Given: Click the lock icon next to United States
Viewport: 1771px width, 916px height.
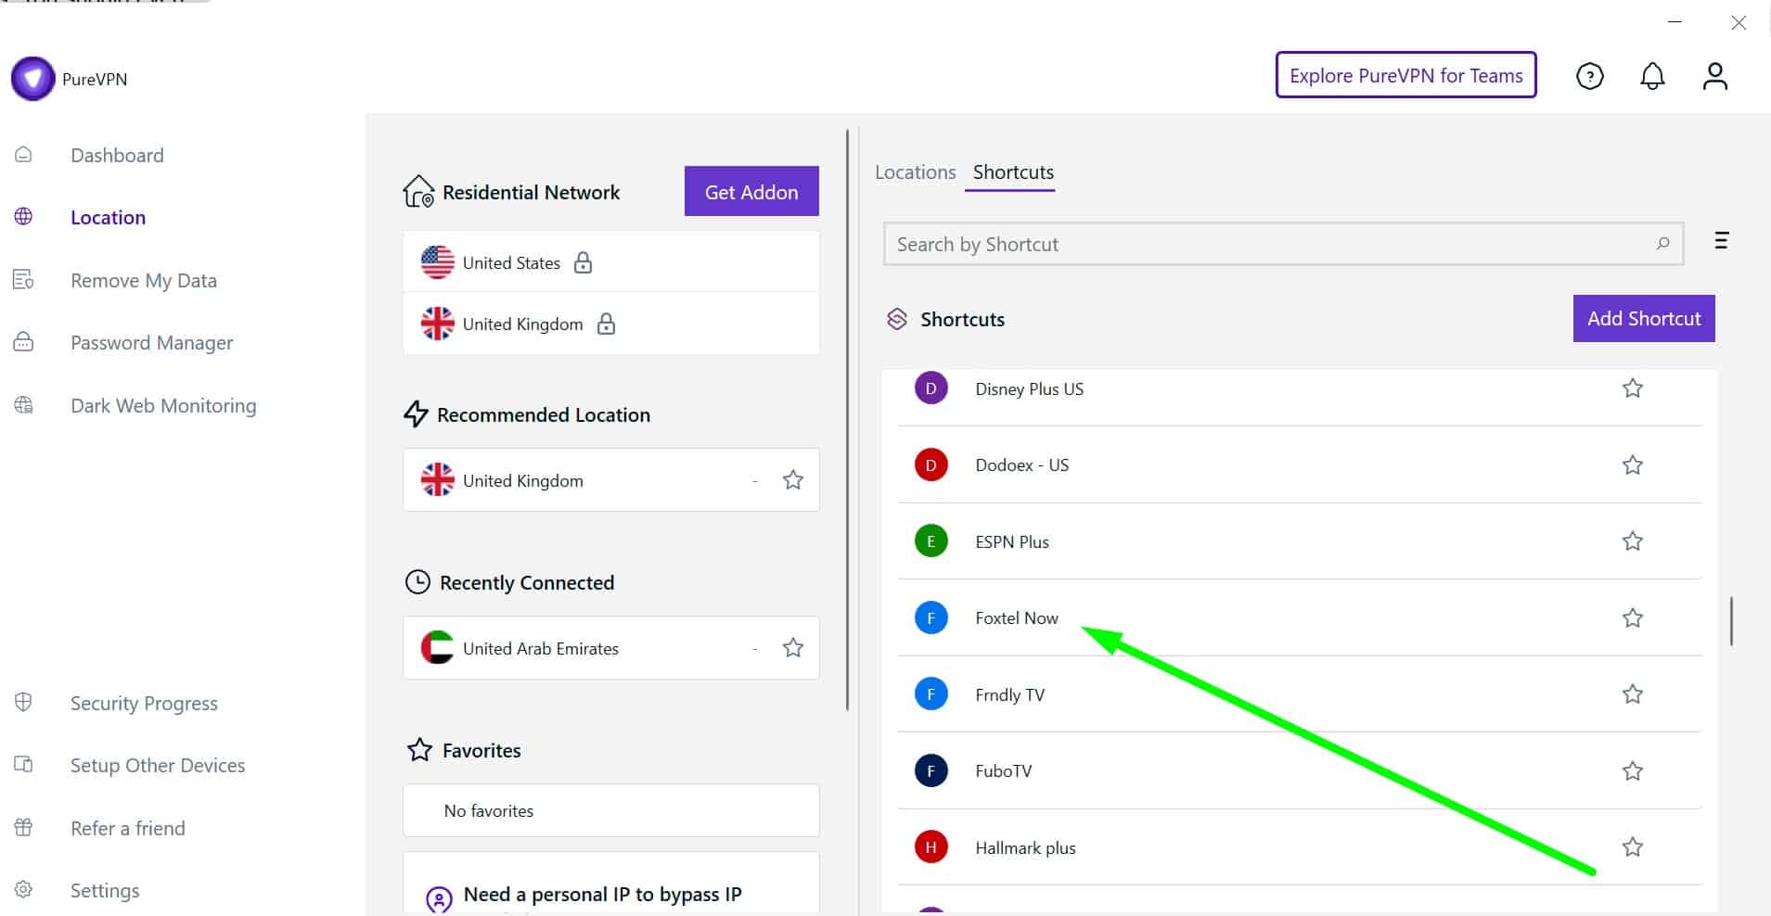Looking at the screenshot, I should pyautogui.click(x=583, y=262).
